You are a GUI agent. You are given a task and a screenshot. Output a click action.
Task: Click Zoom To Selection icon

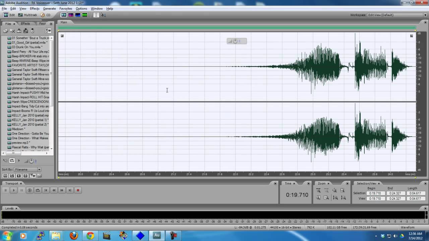(343, 190)
